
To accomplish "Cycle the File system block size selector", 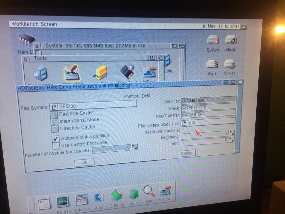I will tap(185, 123).
